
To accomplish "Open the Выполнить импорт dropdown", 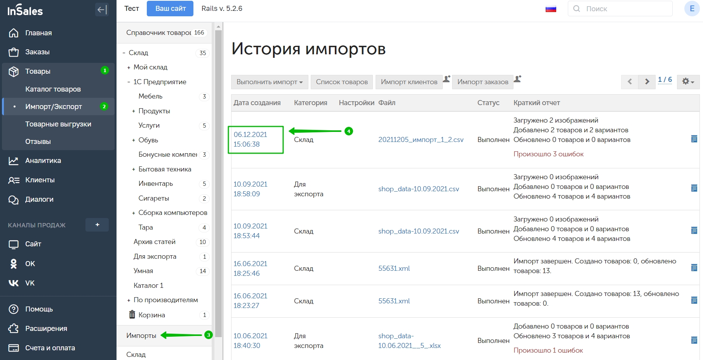I will 270,82.
